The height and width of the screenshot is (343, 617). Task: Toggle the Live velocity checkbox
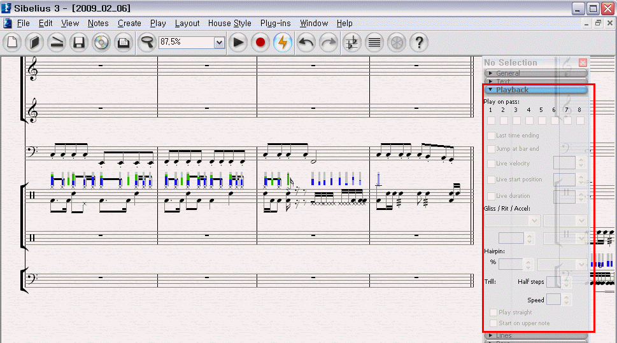pyautogui.click(x=491, y=164)
